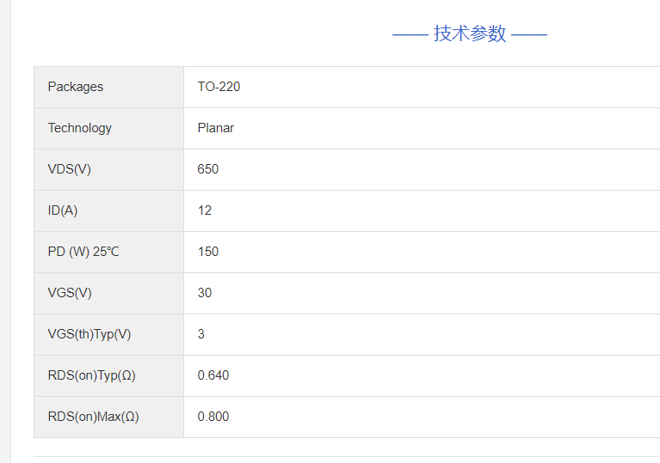This screenshot has height=463, width=660.
Task: Click the ID(A) row label
Action: (x=63, y=210)
